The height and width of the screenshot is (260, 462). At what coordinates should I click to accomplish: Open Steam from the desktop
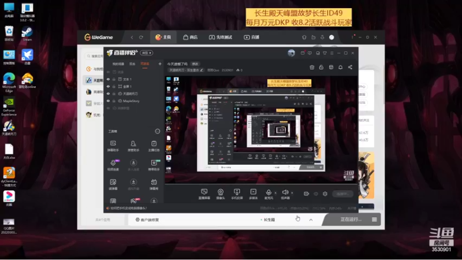tap(27, 34)
